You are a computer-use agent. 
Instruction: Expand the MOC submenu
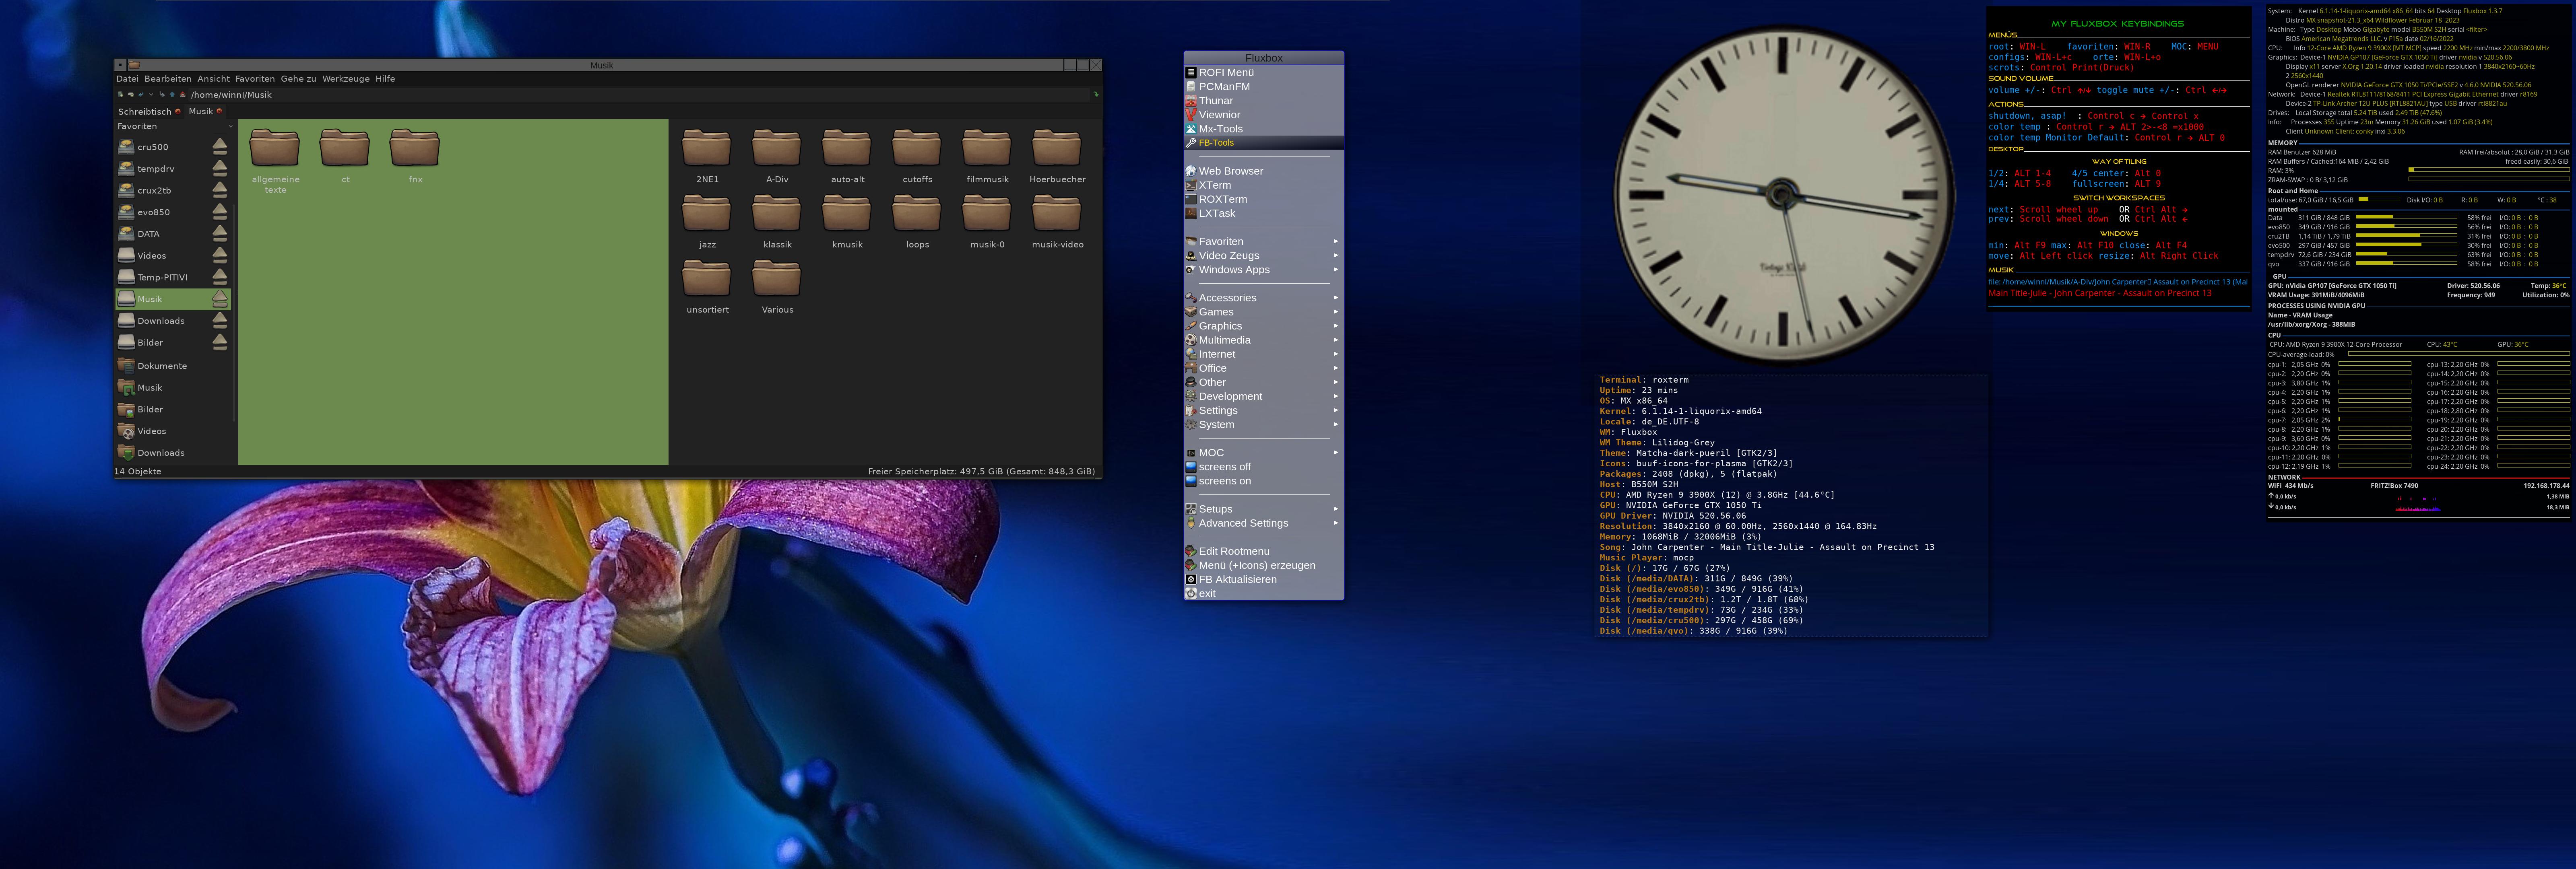tap(1263, 453)
